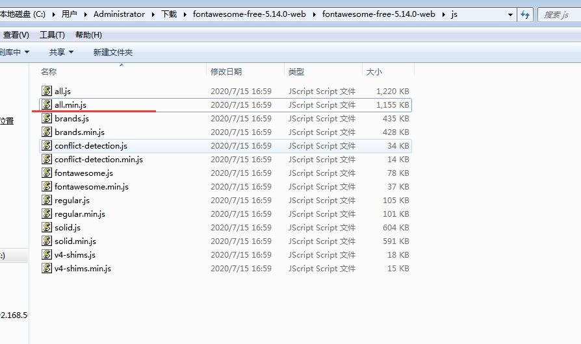Click the date cell of regular.js row

click(241, 201)
